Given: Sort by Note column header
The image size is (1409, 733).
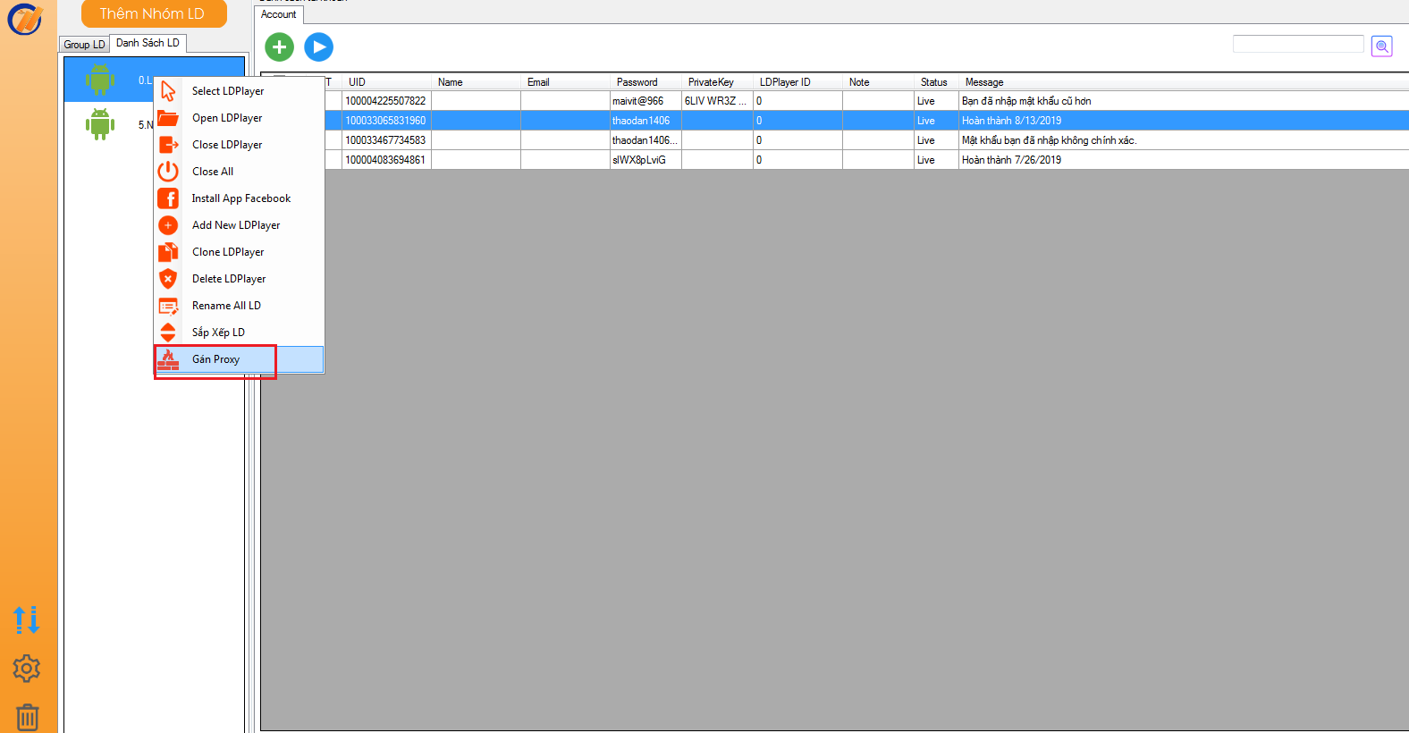Looking at the screenshot, I should [x=878, y=82].
